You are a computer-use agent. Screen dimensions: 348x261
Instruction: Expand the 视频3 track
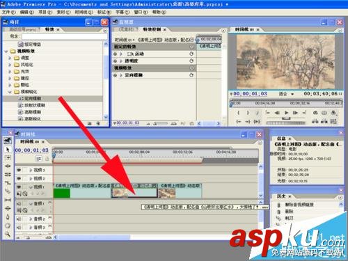[x=31, y=170]
